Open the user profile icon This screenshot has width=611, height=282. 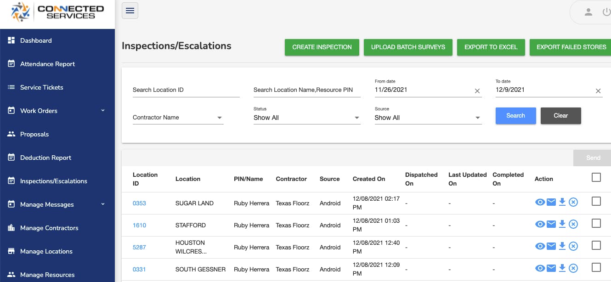pyautogui.click(x=588, y=12)
